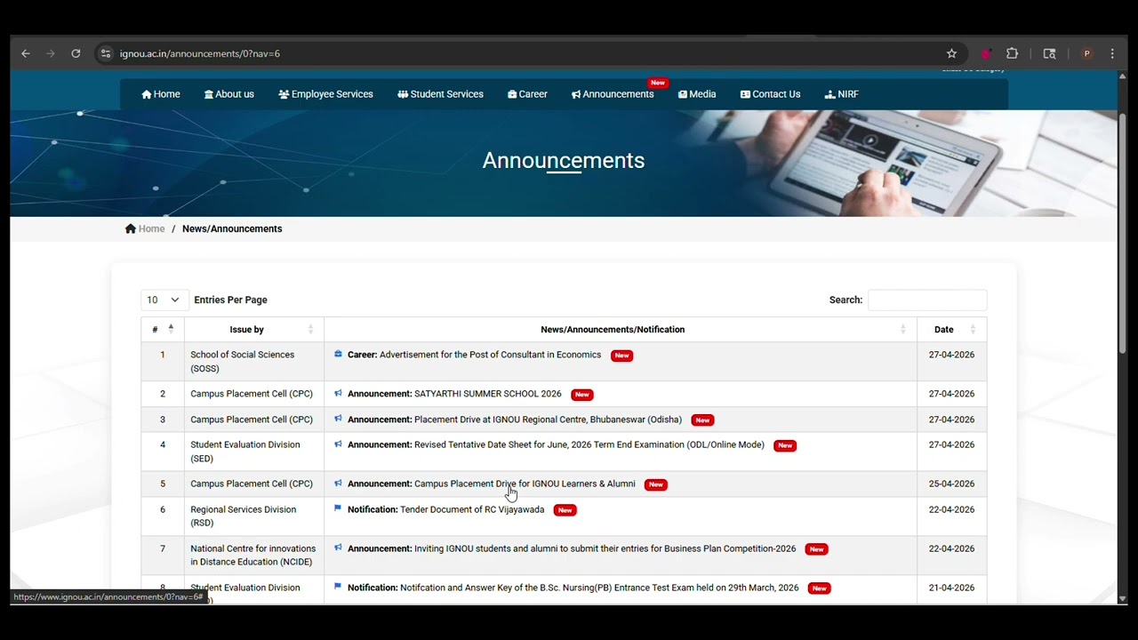The width and height of the screenshot is (1138, 640).
Task: Sort the table by the # column
Action: coord(163,329)
